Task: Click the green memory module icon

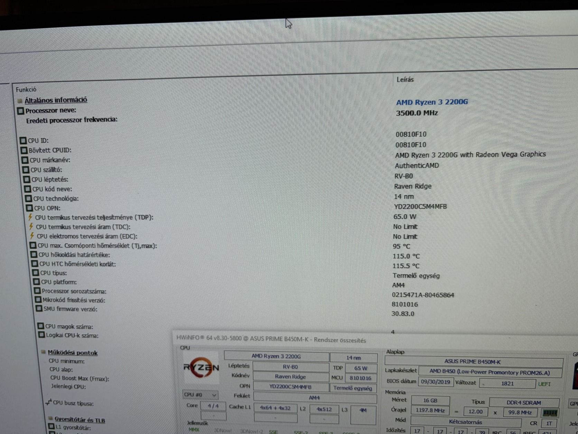Action: click(550, 413)
